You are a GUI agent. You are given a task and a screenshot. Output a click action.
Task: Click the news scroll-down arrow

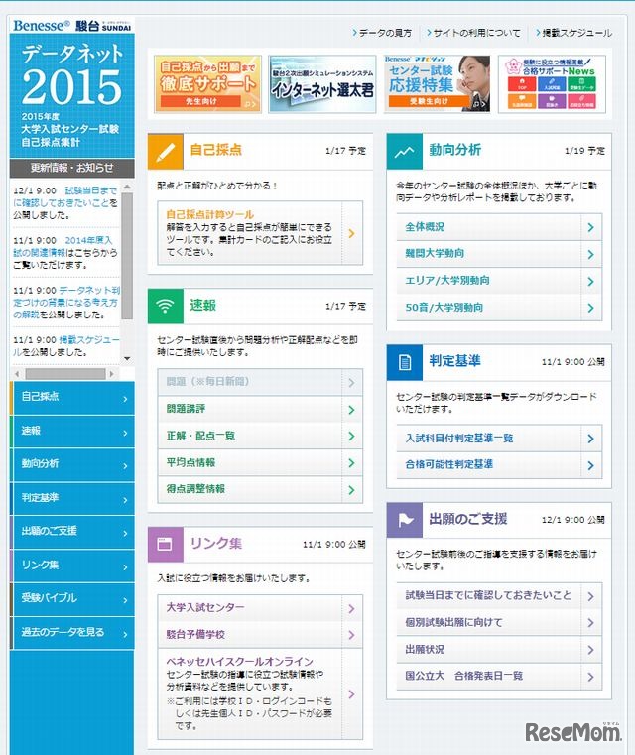[127, 359]
